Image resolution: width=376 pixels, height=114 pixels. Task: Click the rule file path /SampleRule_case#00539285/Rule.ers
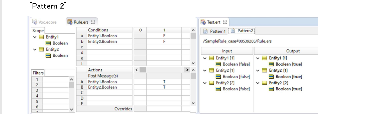[x=237, y=41]
